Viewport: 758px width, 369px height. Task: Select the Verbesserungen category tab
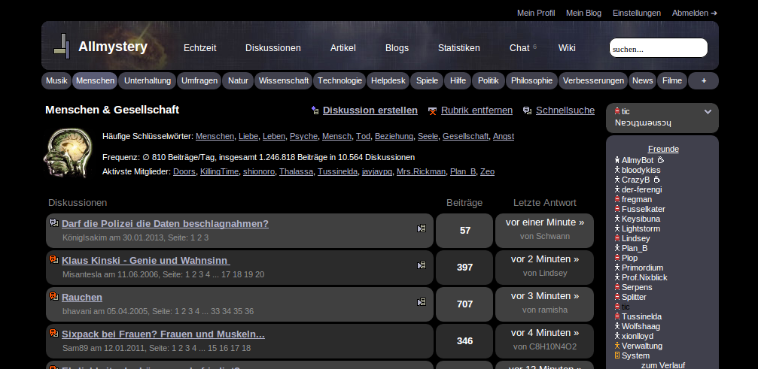(593, 80)
